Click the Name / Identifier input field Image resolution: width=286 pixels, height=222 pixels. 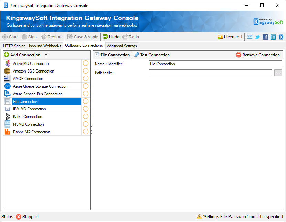click(215, 64)
